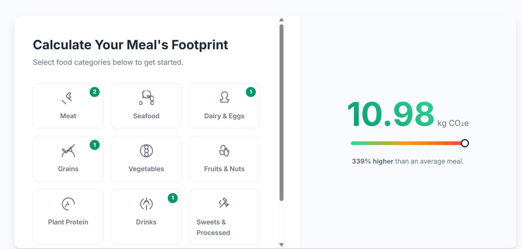The height and width of the screenshot is (249, 522).
Task: Click the Dairy & Eggs count badge
Action: [251, 92]
